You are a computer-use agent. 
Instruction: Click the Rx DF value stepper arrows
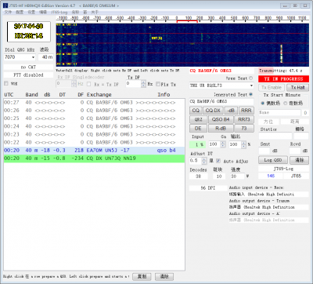[74, 84]
